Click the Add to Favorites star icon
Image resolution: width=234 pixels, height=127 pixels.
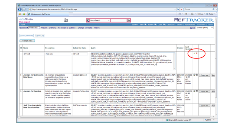pyautogui.click(x=24, y=14)
